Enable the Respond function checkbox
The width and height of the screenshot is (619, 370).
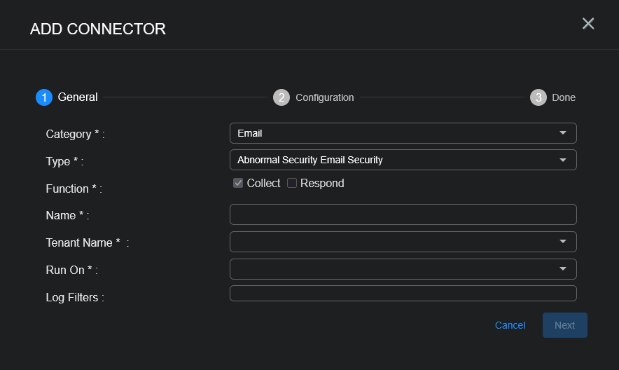292,183
